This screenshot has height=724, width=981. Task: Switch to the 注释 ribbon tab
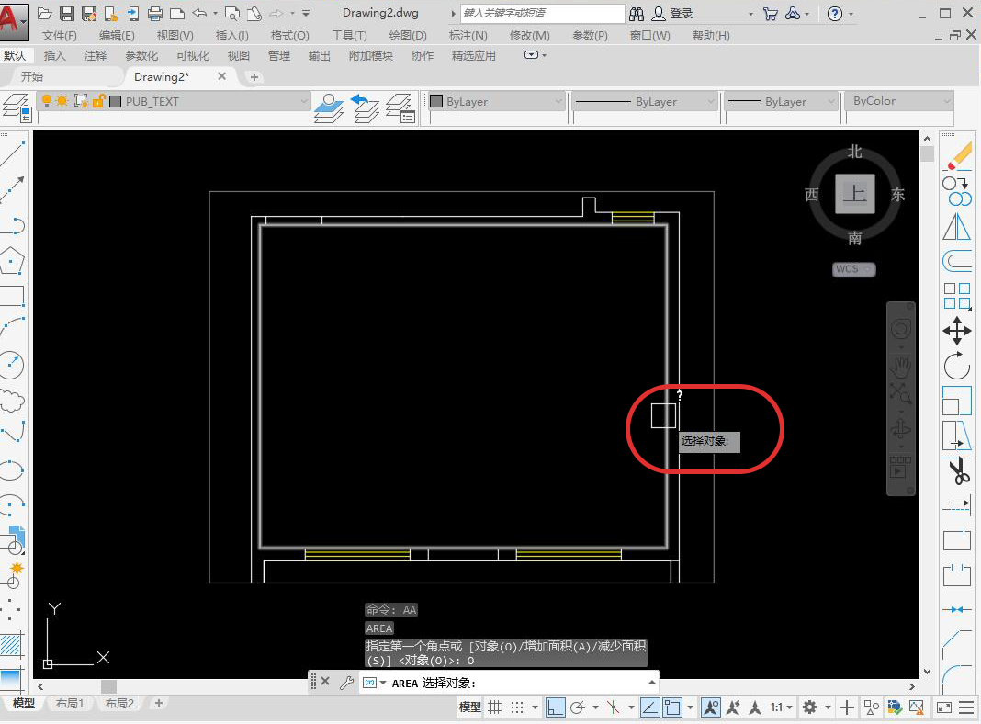point(96,56)
